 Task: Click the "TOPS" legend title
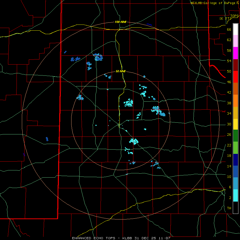(234, 16)
